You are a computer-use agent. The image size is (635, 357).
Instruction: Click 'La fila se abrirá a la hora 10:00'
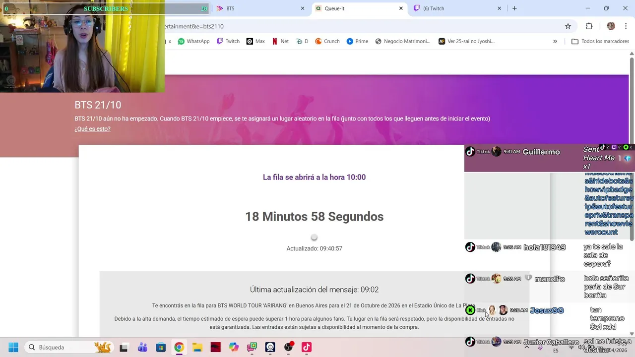coord(314,177)
